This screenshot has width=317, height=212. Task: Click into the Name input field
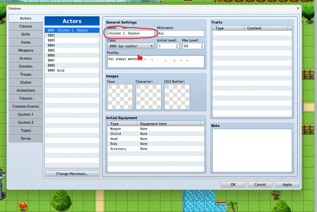tap(131, 33)
